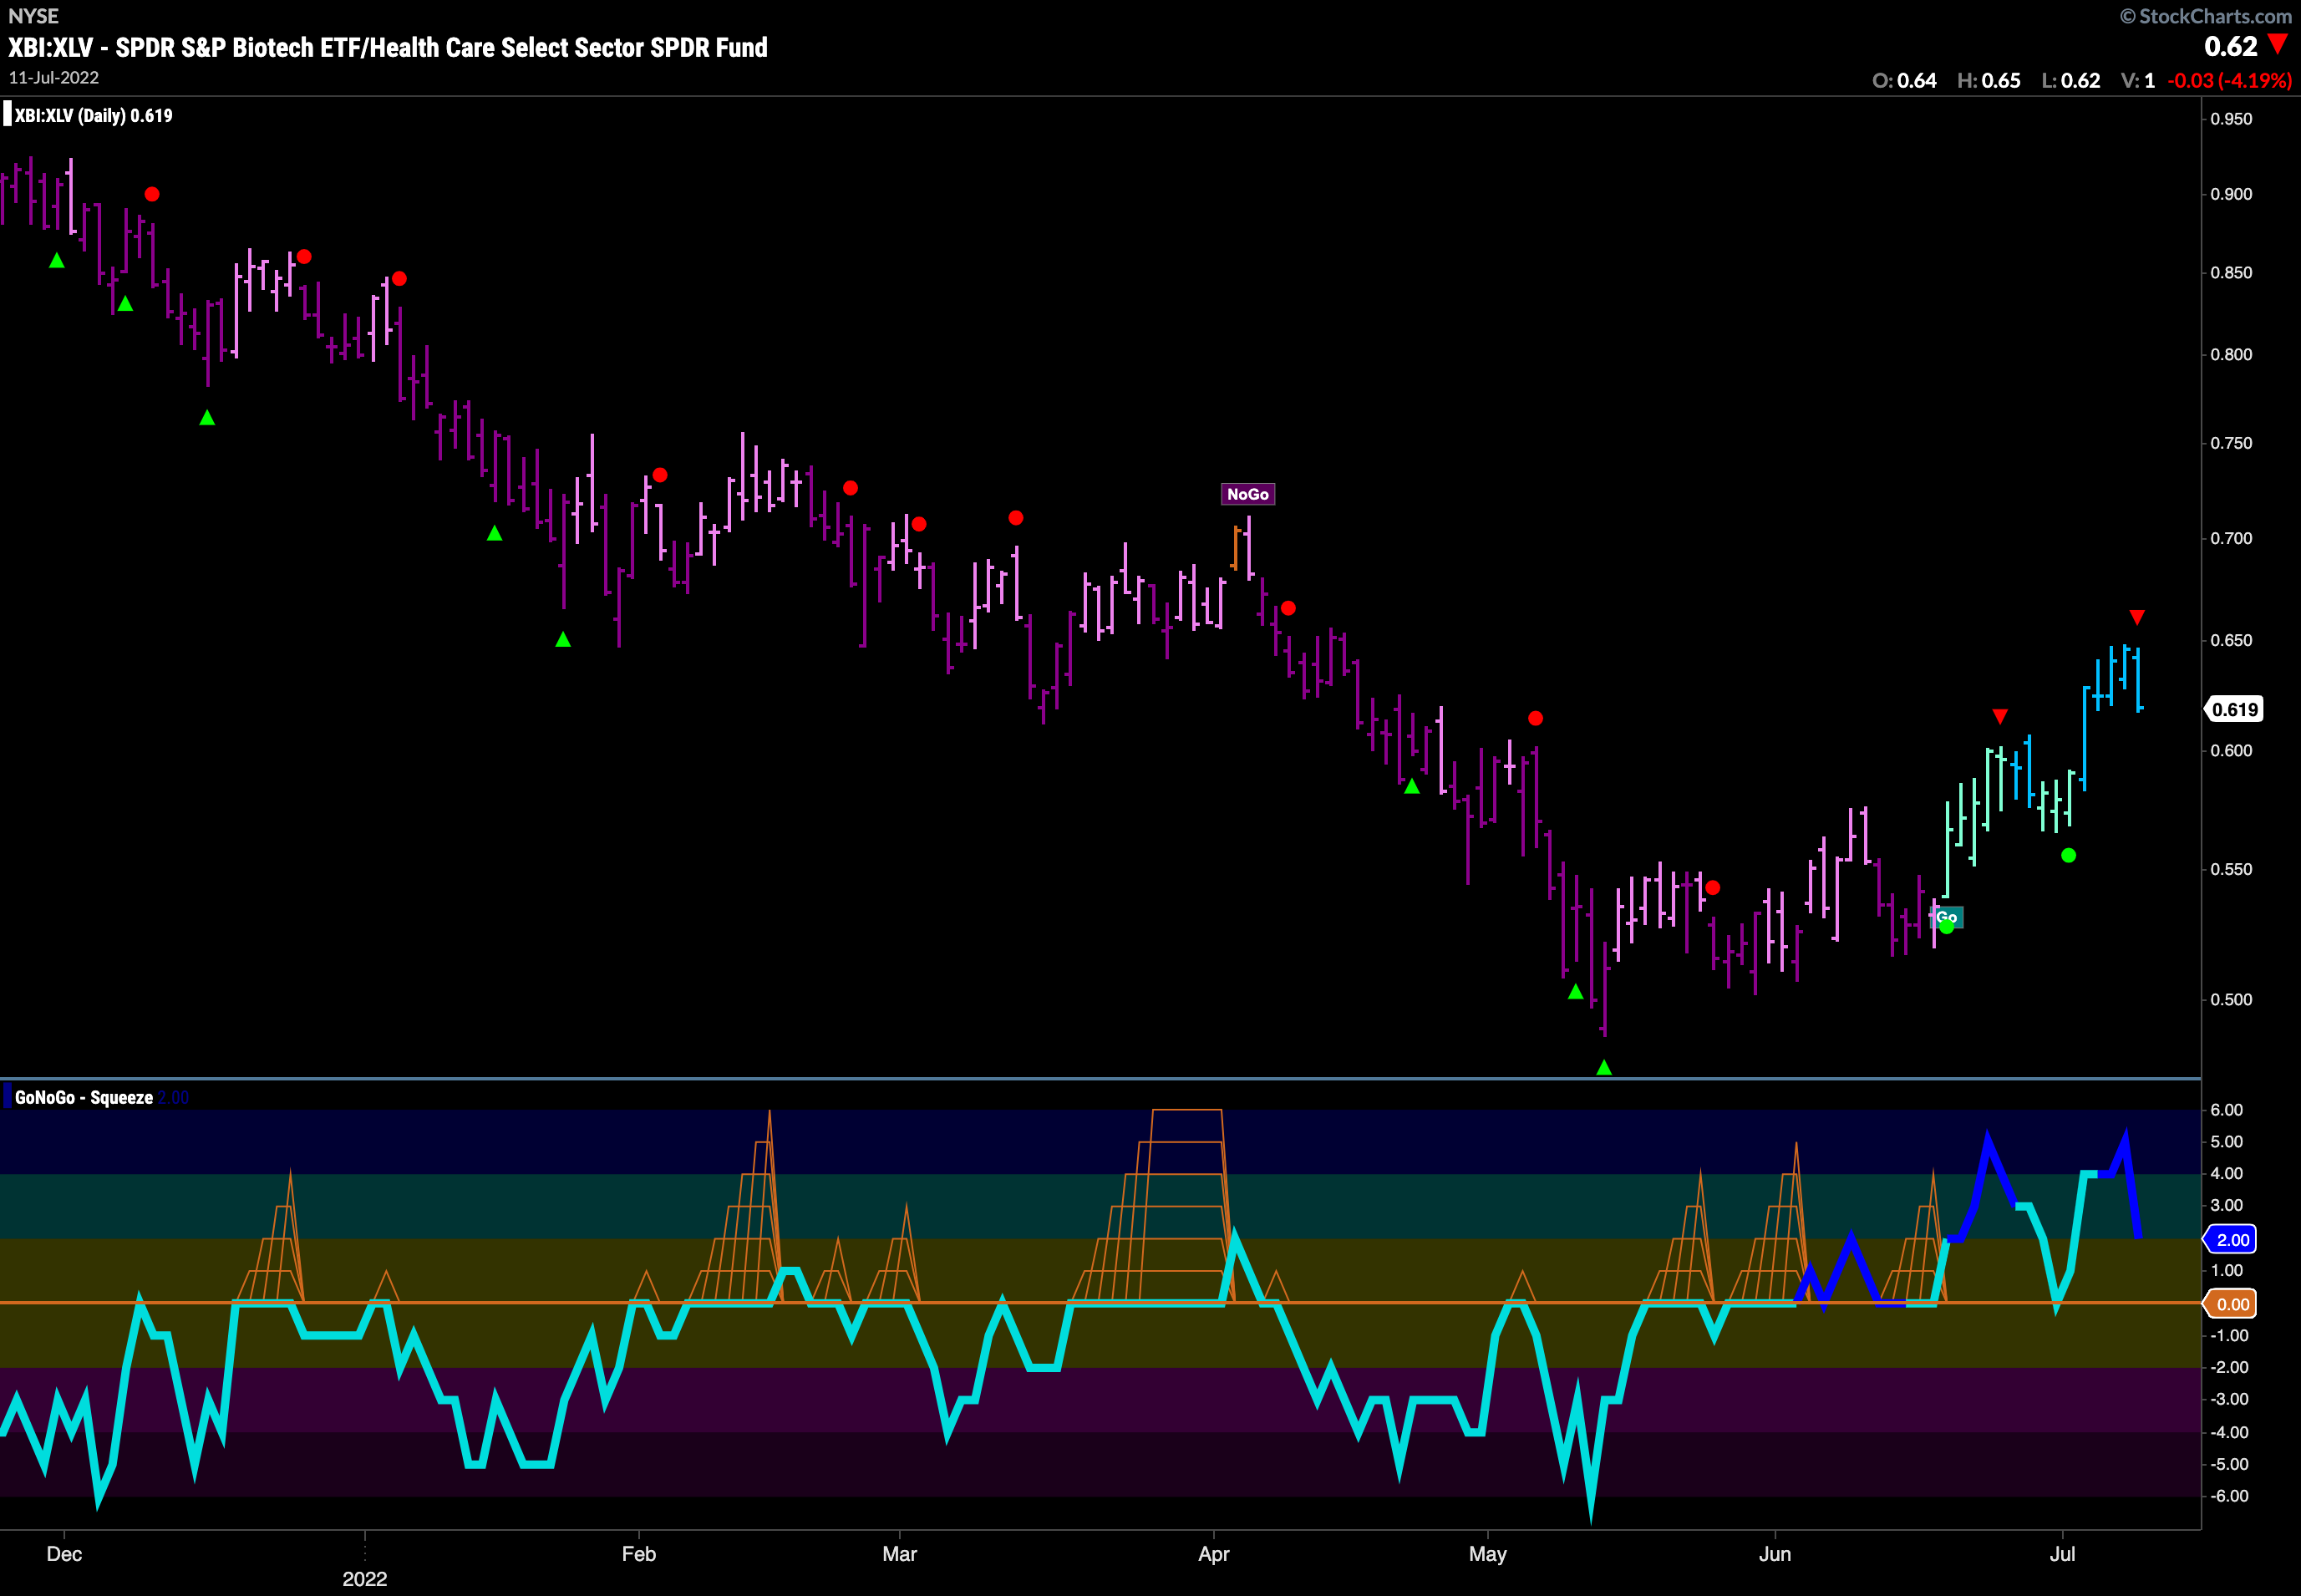This screenshot has width=2301, height=1596.
Task: Click the 0.619 last price tag
Action: pyautogui.click(x=2235, y=709)
